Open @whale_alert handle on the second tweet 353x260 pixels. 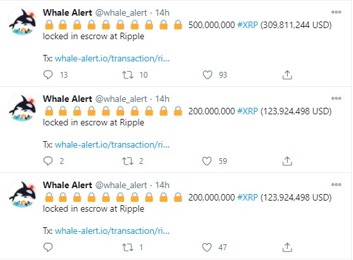click(x=121, y=99)
